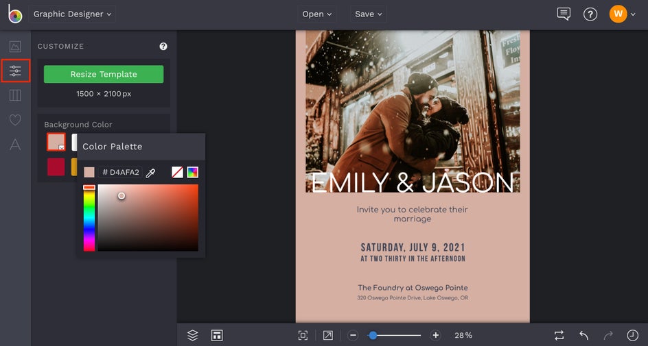This screenshot has height=346, width=648.
Task: Open the Save menu
Action: [x=368, y=14]
